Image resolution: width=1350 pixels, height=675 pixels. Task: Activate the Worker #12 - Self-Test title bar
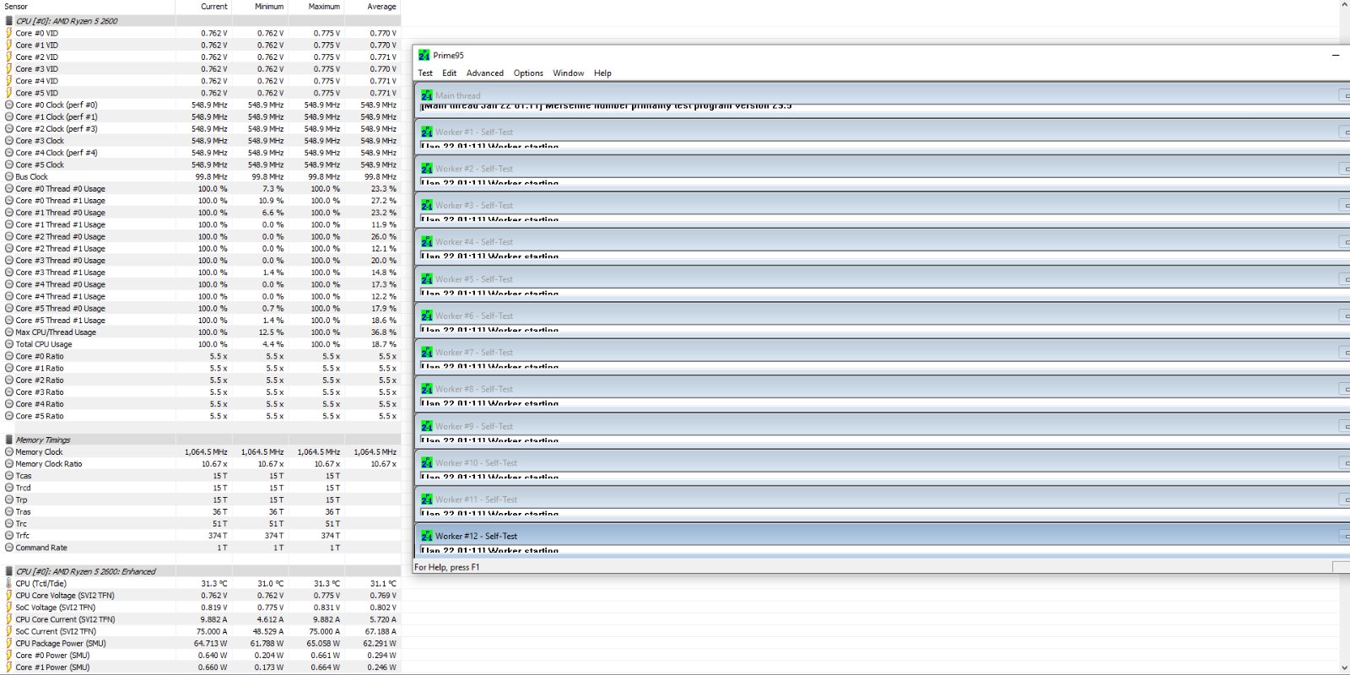[882, 536]
